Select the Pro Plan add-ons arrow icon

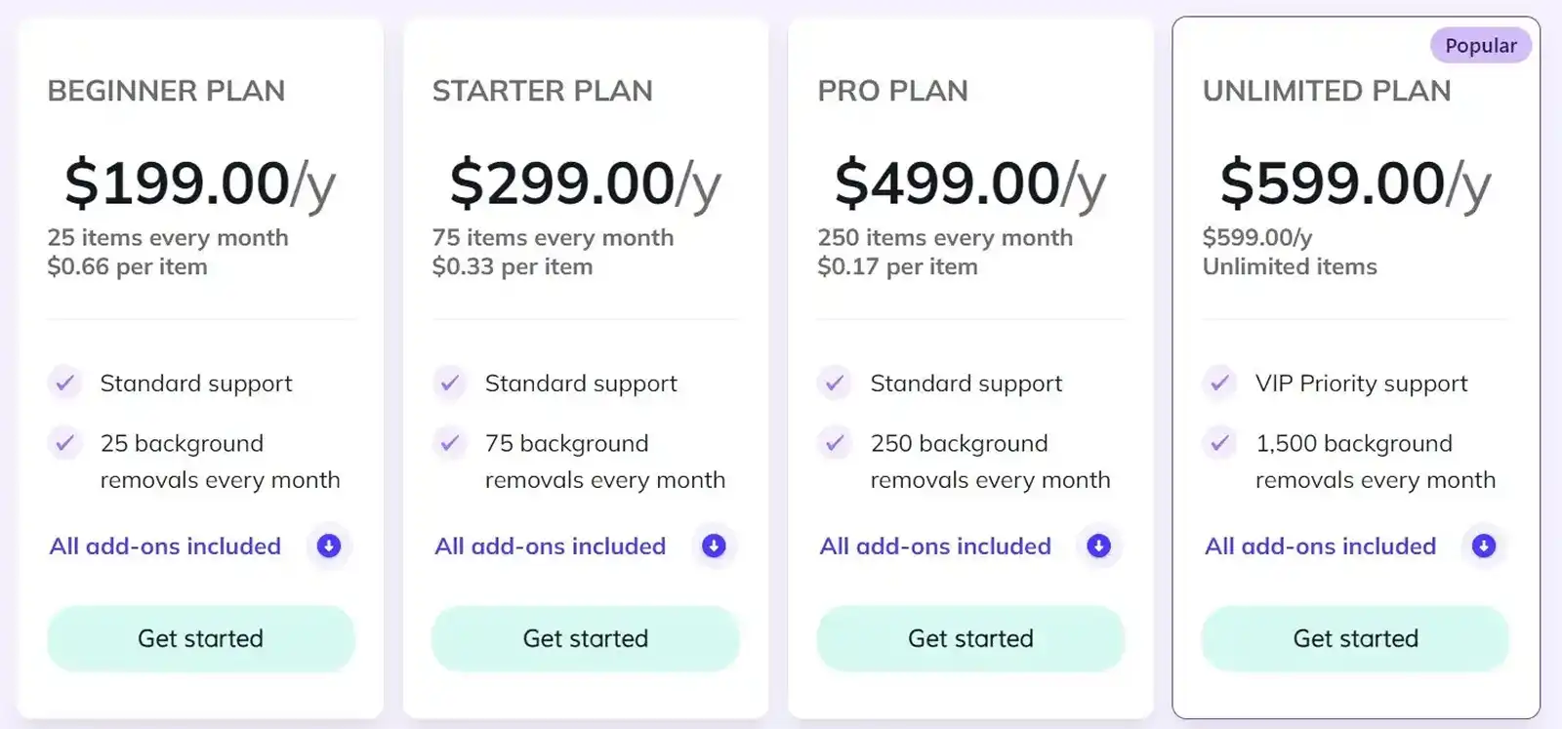(1098, 547)
